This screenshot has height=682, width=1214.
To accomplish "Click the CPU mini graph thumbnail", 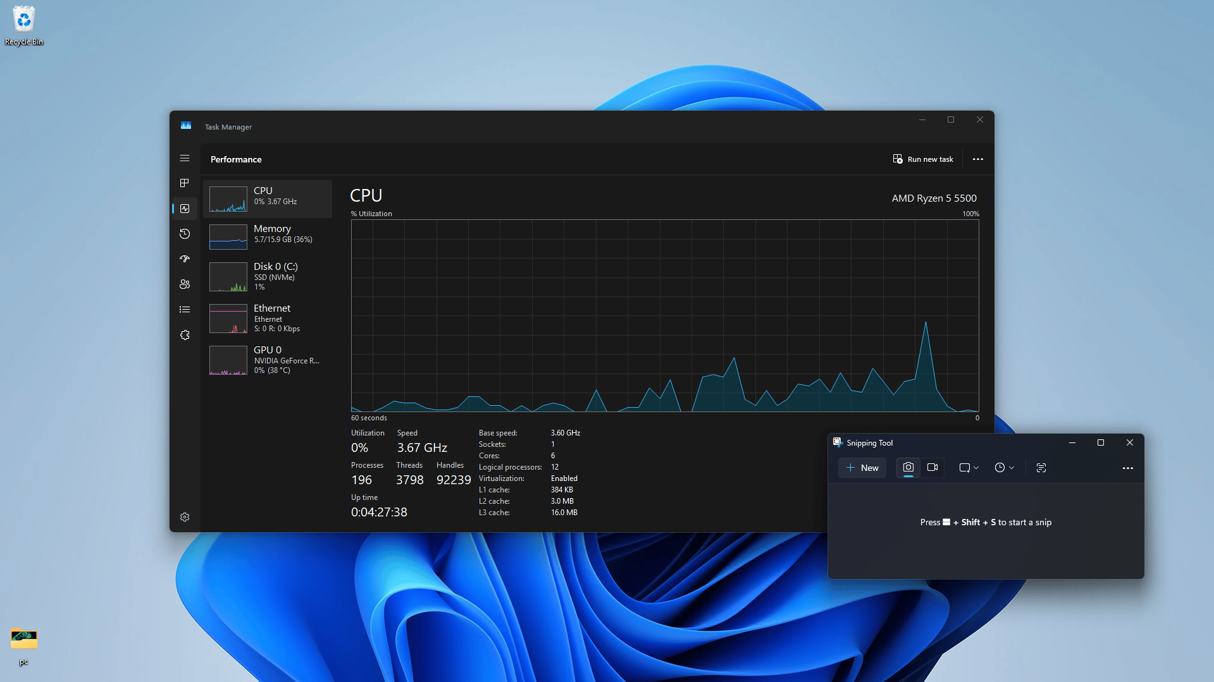I will point(228,199).
